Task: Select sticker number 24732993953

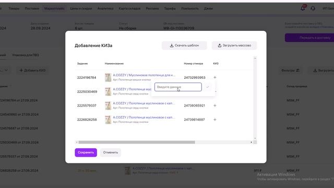Action: (x=195, y=78)
